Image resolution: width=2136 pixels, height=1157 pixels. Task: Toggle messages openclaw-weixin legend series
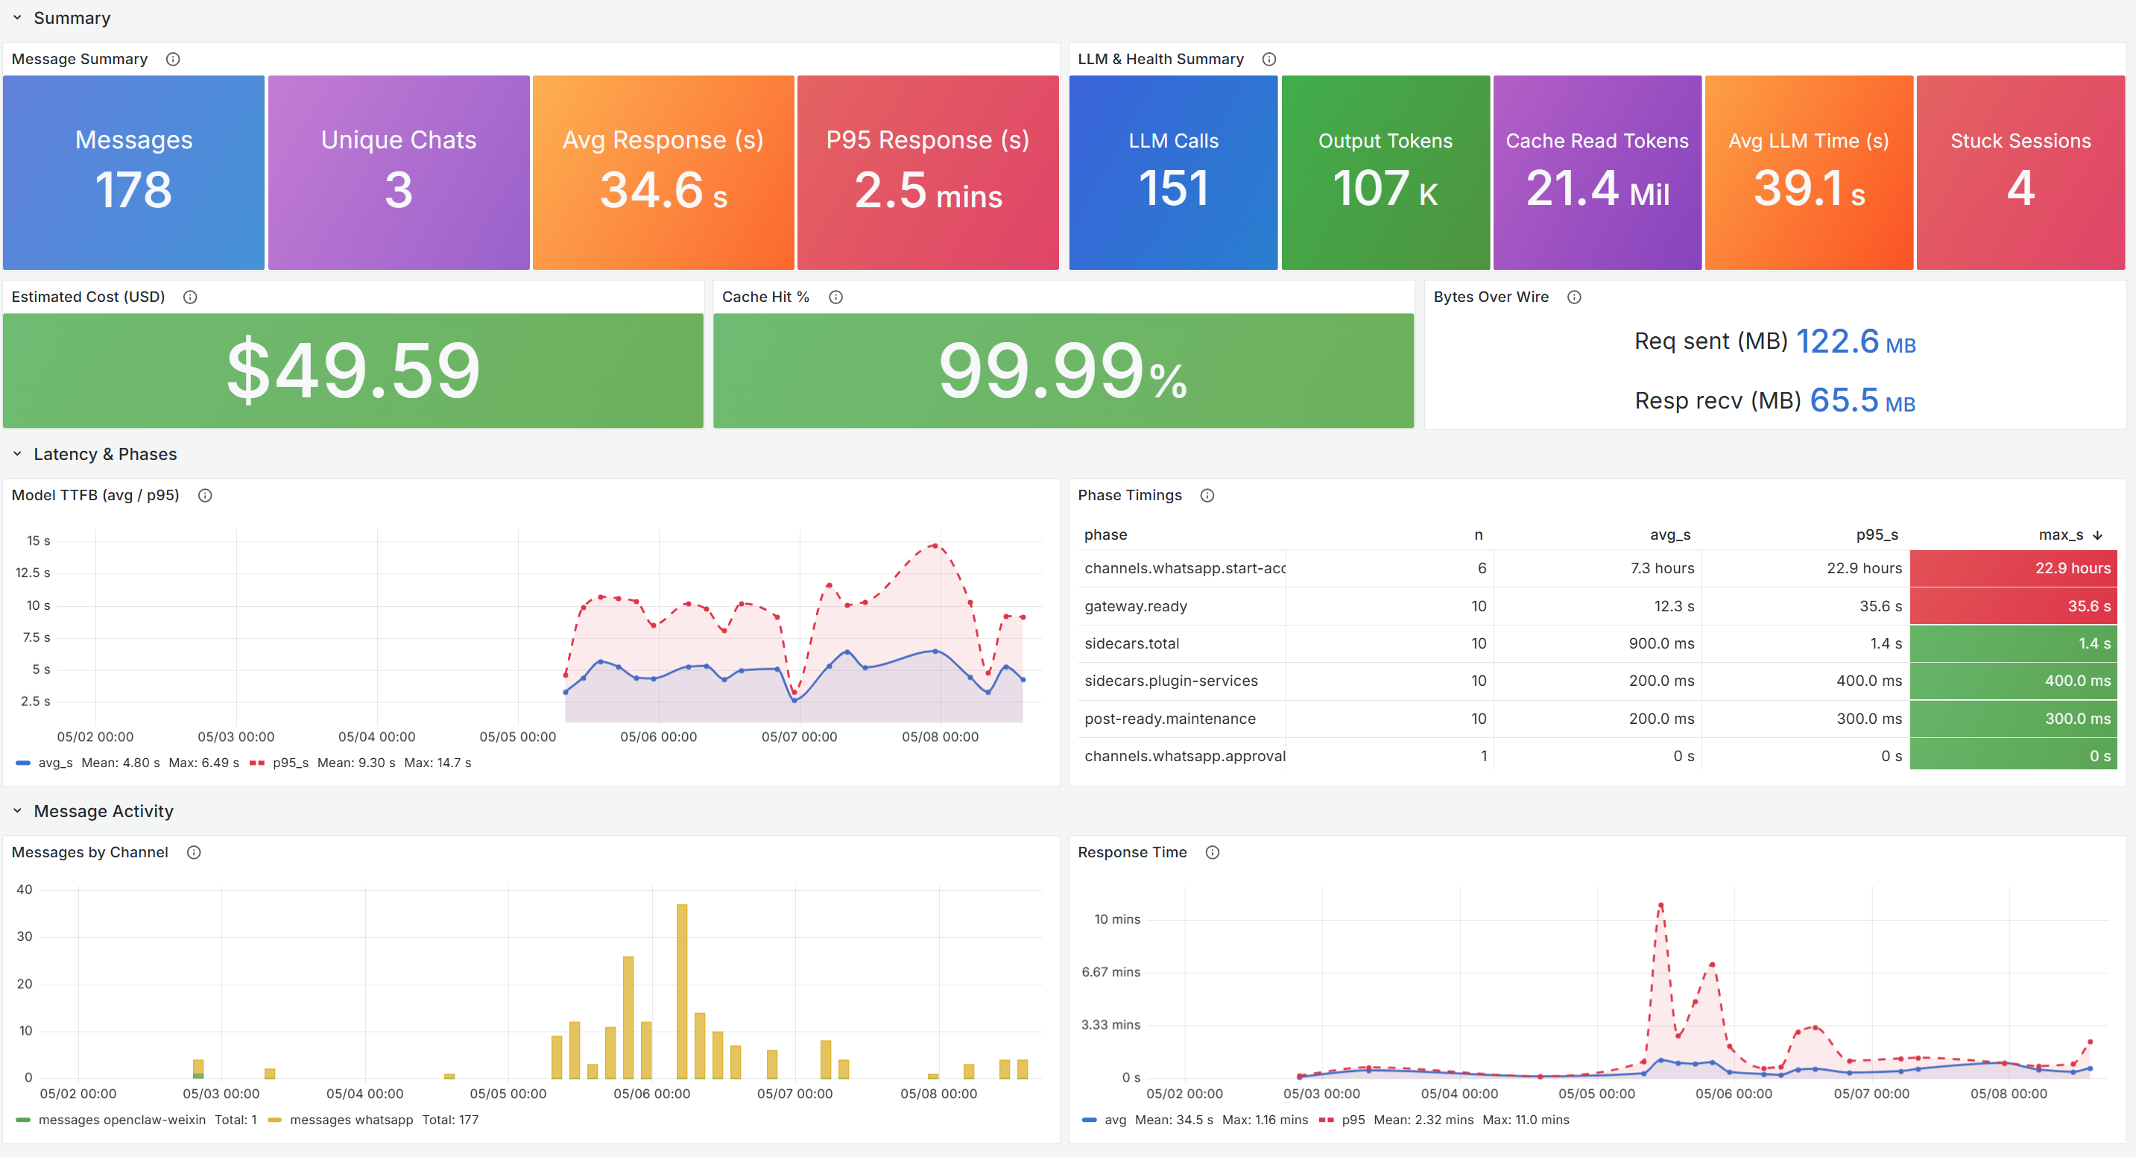point(122,1120)
